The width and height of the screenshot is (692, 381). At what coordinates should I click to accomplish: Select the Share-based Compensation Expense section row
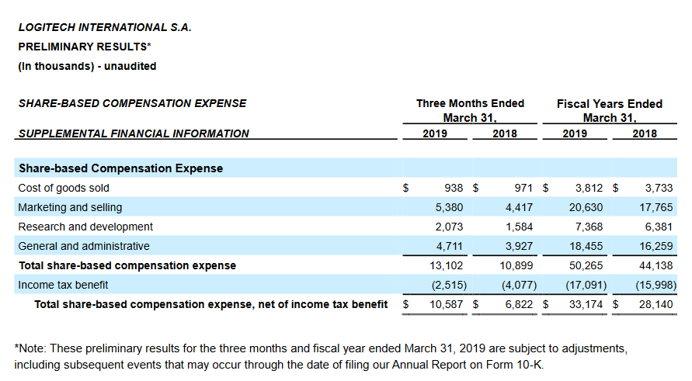click(346, 168)
